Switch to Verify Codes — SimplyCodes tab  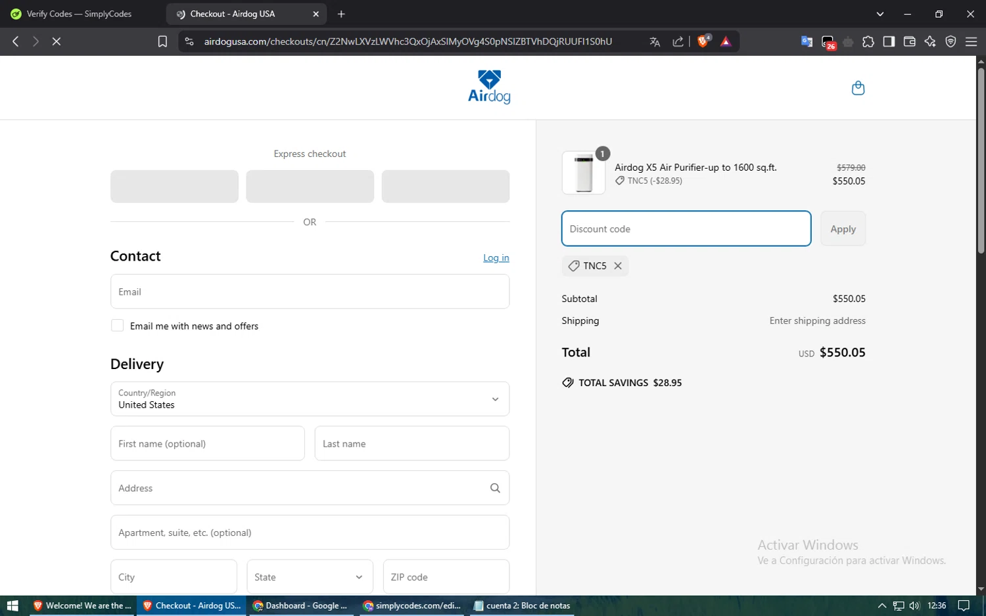80,14
